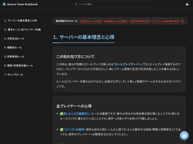193x144 pixels.
Task: Focus the ルールを検索 search field
Action: click(115, 4)
